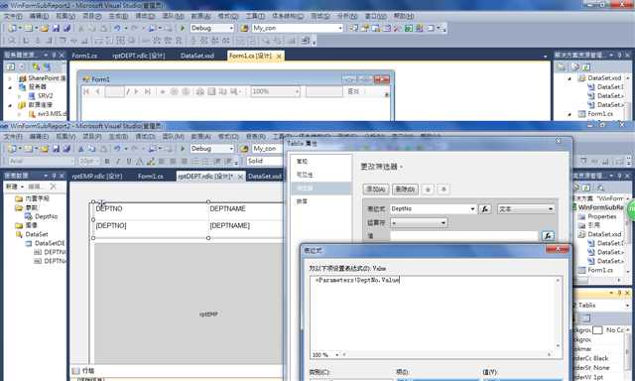Switch to Form1.cs tab in top window
635x381 pixels.
tap(84, 56)
